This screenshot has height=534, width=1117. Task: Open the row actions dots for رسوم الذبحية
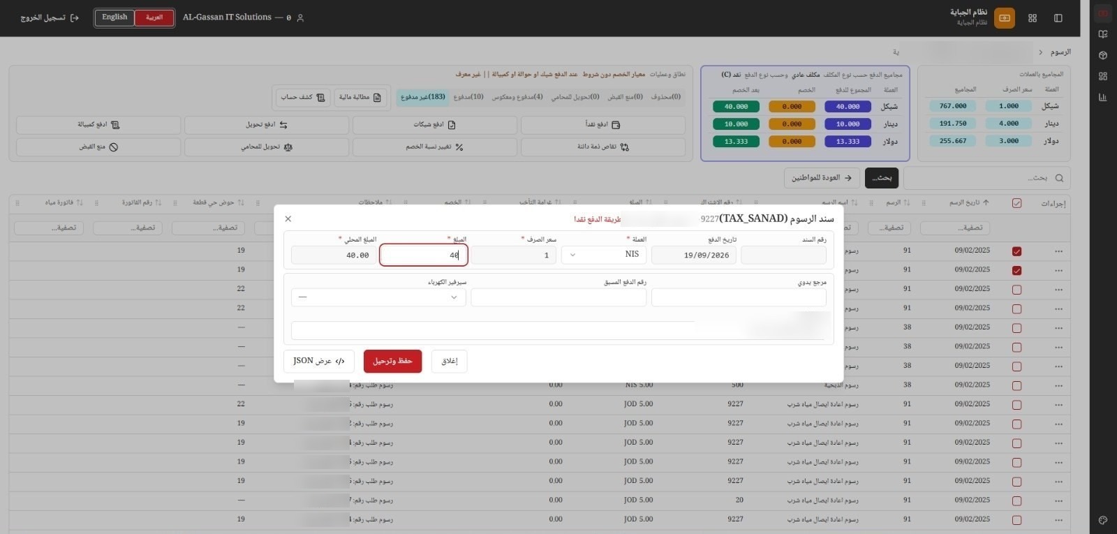tap(1058, 385)
